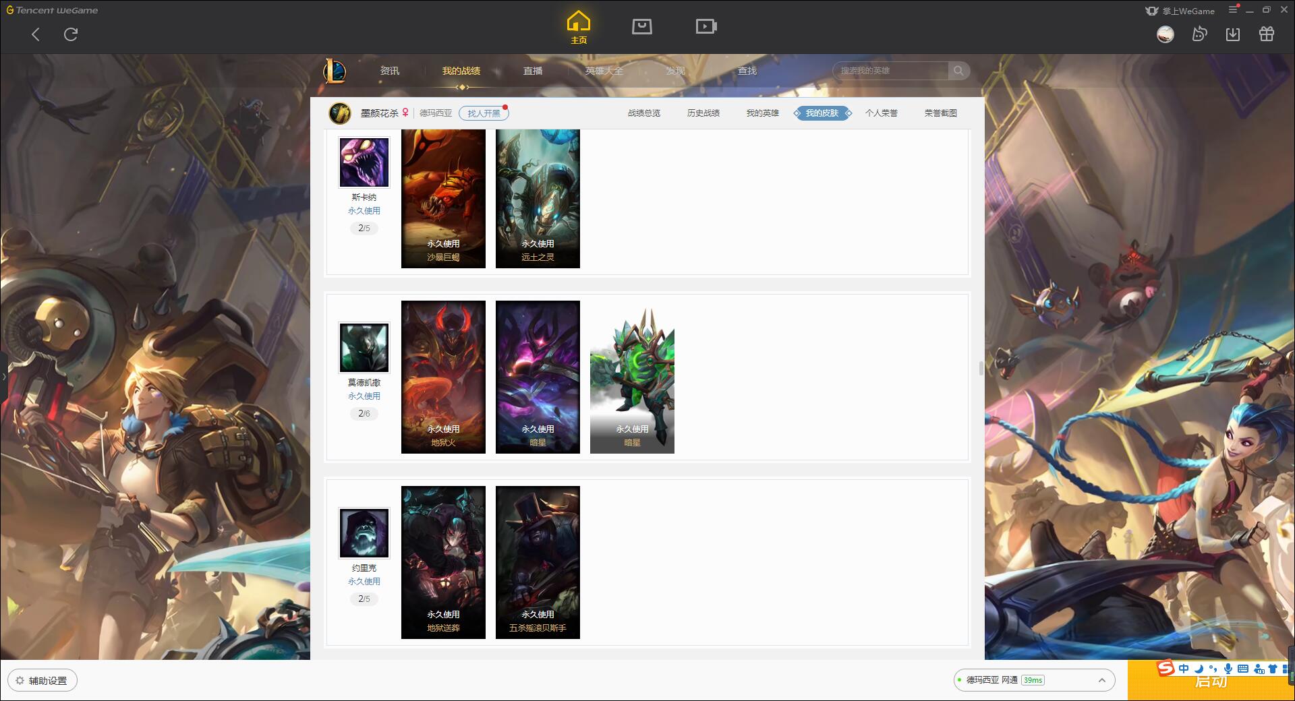Image resolution: width=1295 pixels, height=701 pixels.
Task: Open the 发现 tab
Action: tap(676, 71)
